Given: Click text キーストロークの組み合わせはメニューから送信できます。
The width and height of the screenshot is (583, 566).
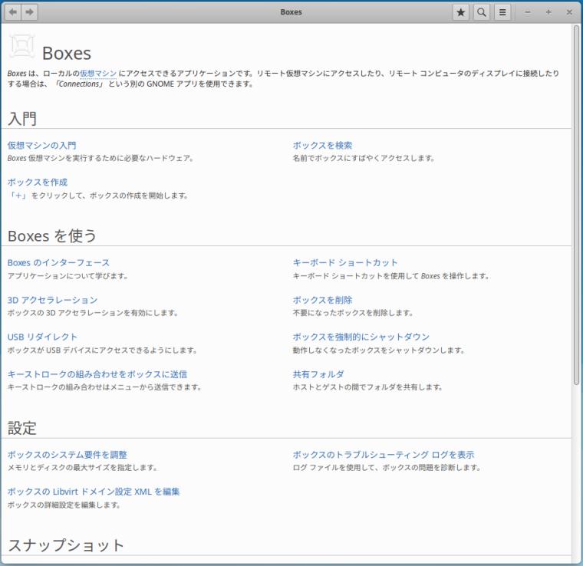Looking at the screenshot, I should pyautogui.click(x=104, y=387).
